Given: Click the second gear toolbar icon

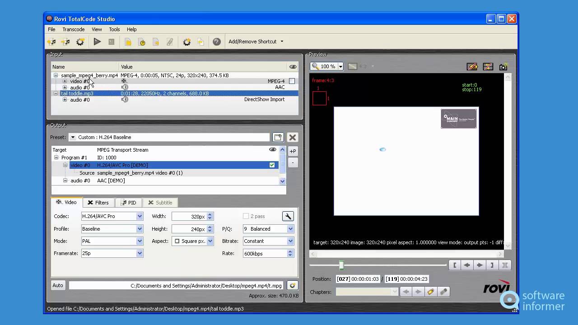Looking at the screenshot, I should [187, 42].
